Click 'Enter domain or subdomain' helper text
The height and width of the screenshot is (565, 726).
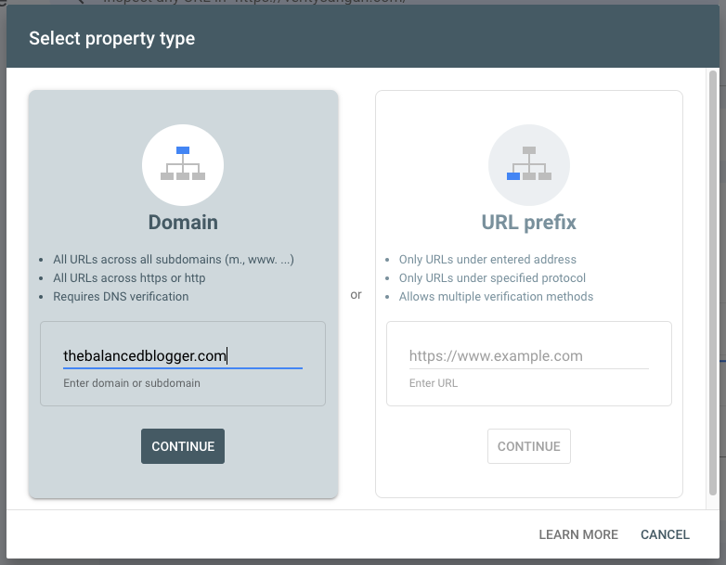[131, 382]
